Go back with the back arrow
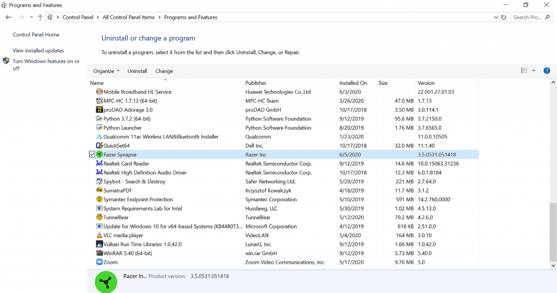This screenshot has width=557, height=293. 9,17
